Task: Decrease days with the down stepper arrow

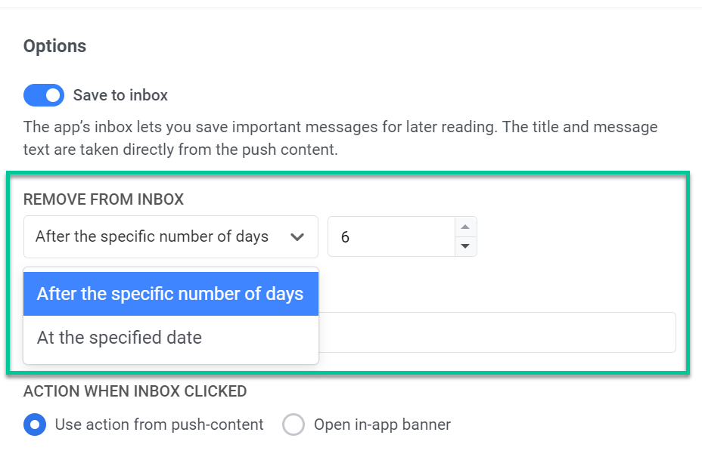Action: click(x=465, y=246)
